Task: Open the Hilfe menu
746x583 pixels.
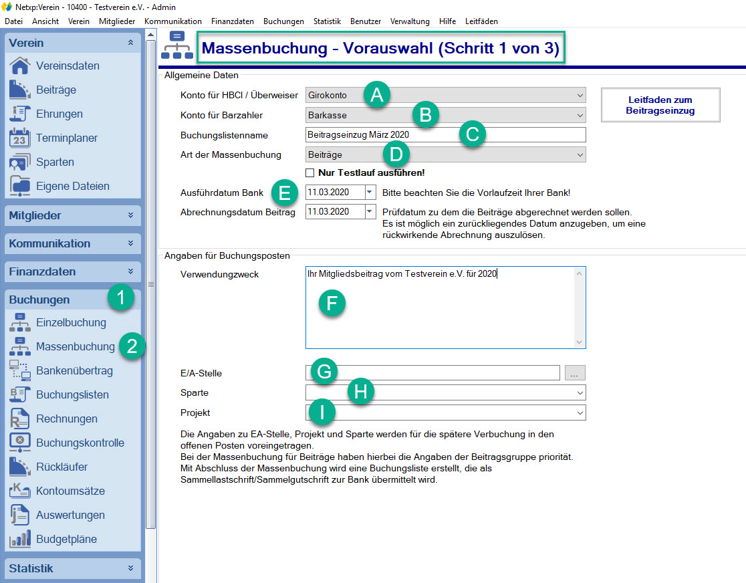Action: (448, 21)
